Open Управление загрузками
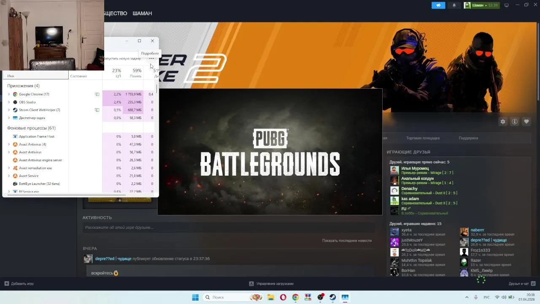Screen dimensions: 540x304 click(271, 284)
